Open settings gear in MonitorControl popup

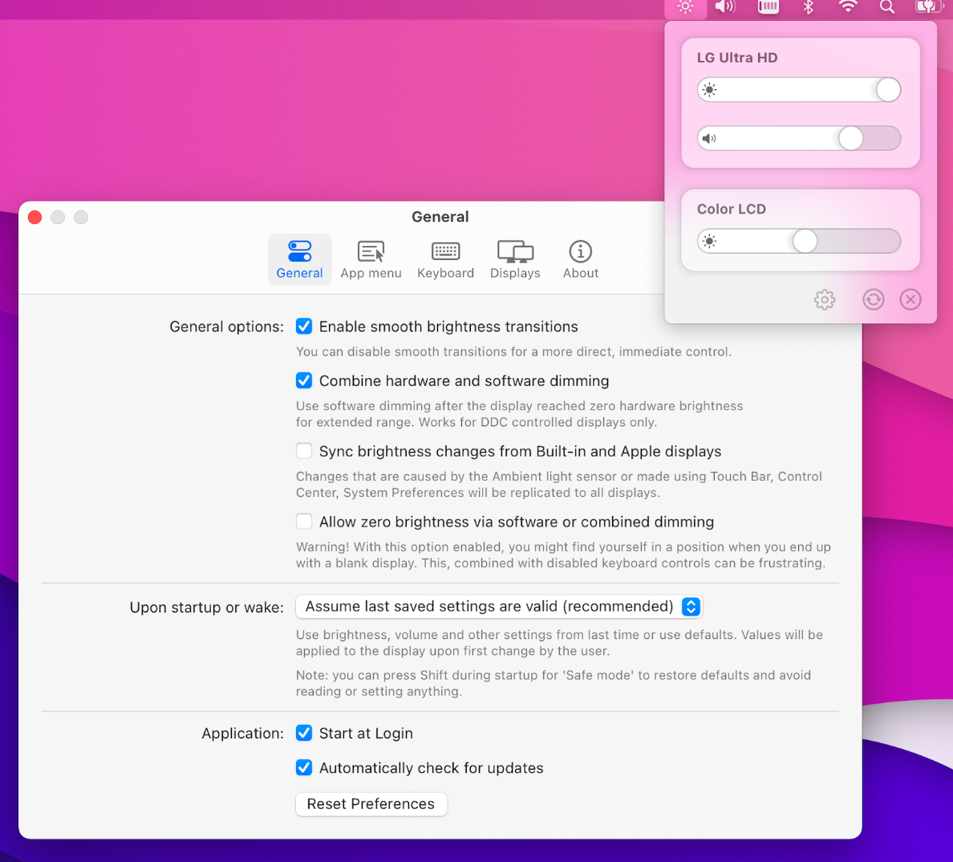[824, 299]
